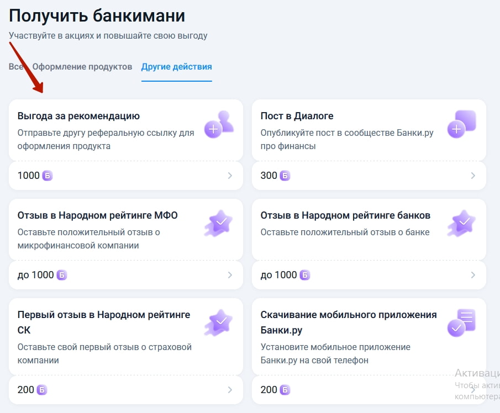Screen dimensions: 500x413
Task: Open Первый отзыв в Народном рейтинге СК title
Action: click(x=104, y=322)
